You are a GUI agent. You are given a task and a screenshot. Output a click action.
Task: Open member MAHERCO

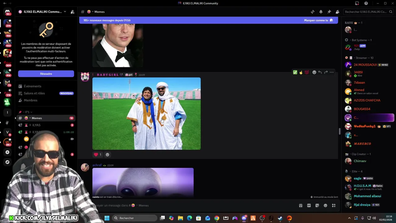click(x=369, y=144)
